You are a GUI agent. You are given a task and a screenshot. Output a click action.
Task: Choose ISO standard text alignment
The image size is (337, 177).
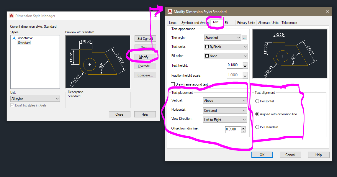coord(257,127)
